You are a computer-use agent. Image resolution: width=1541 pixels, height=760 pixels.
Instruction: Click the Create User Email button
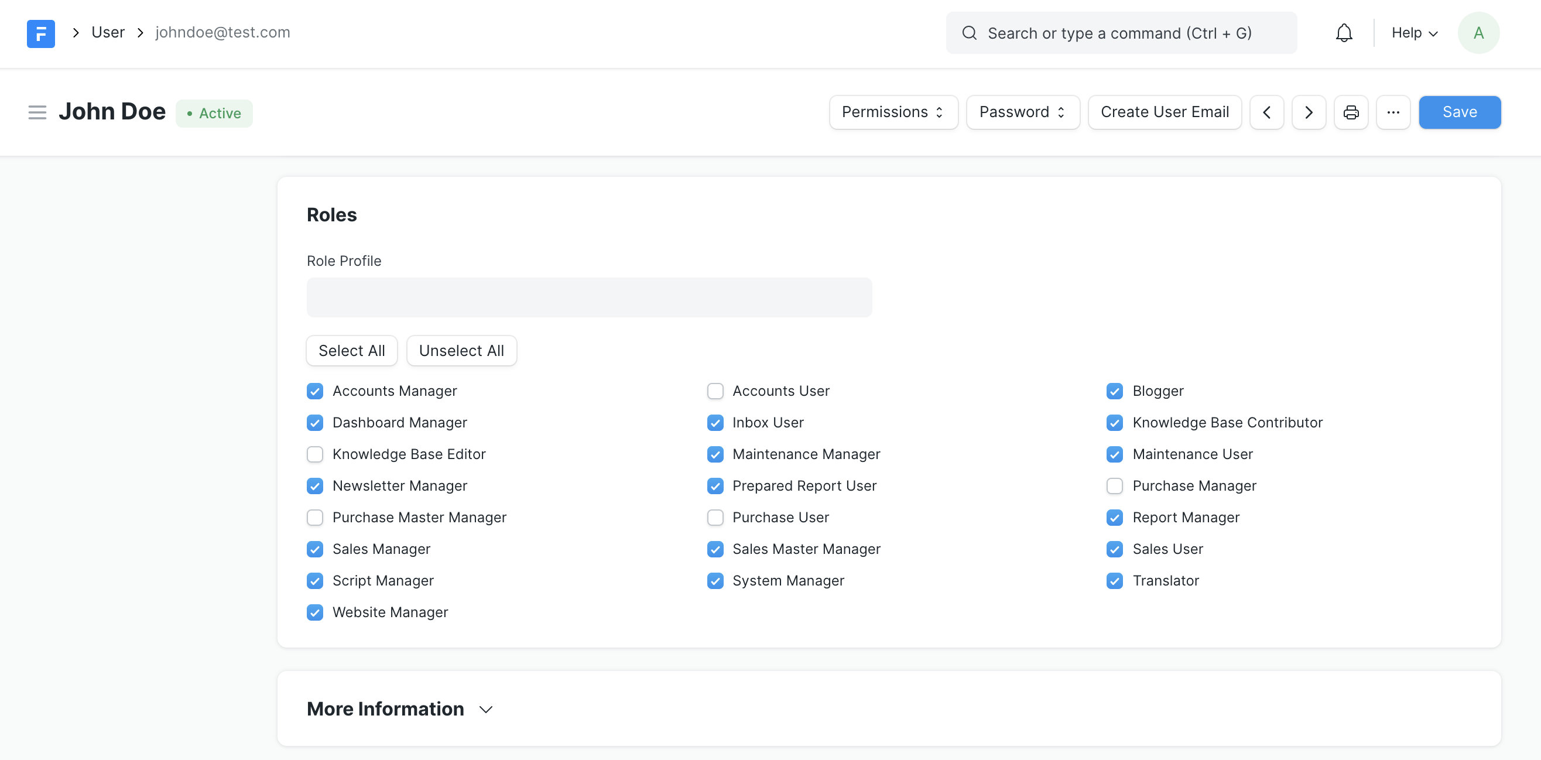coord(1165,112)
